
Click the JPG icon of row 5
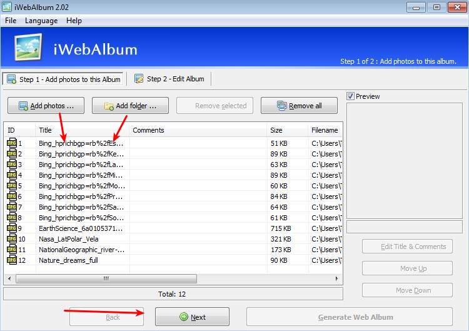pos(12,186)
